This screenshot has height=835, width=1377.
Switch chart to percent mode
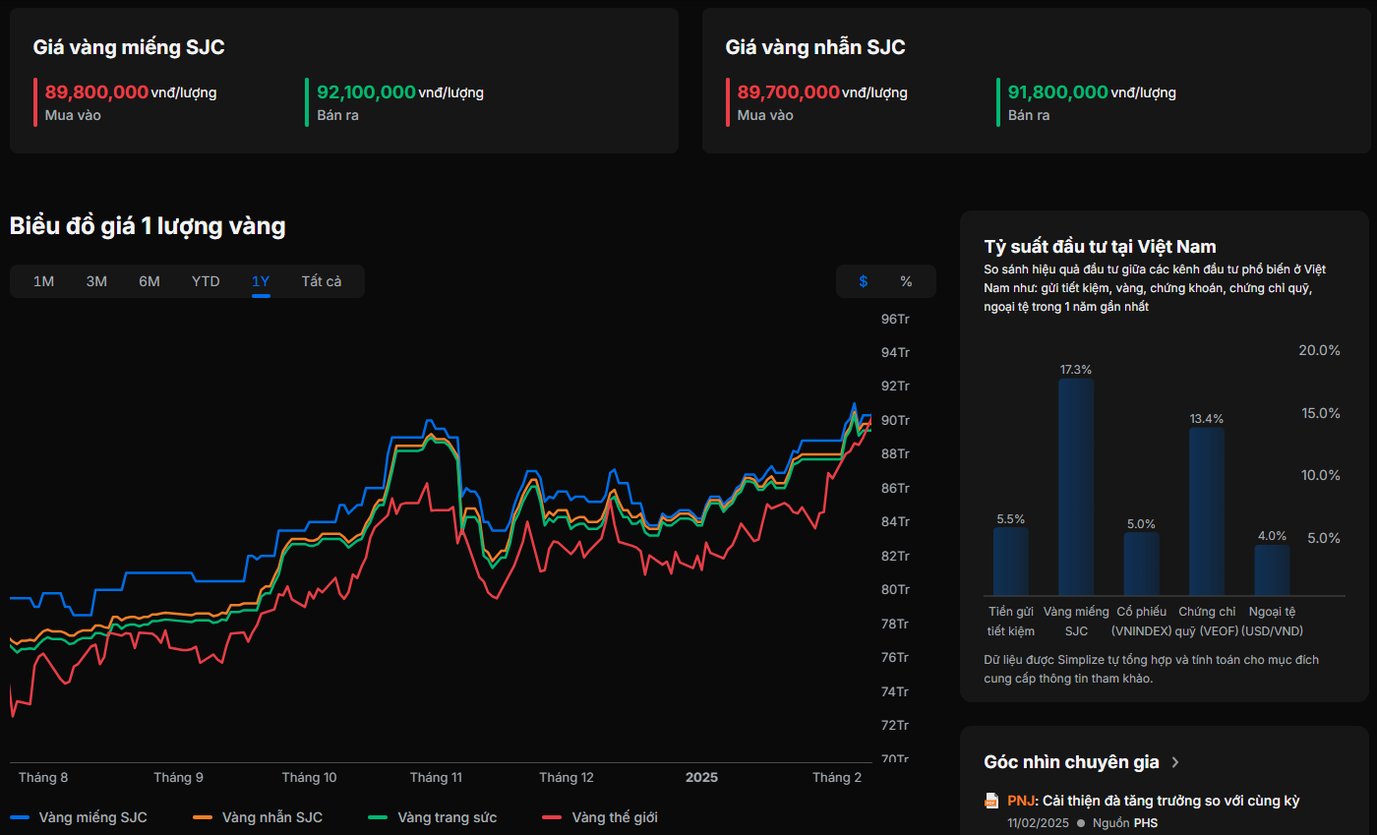click(906, 281)
